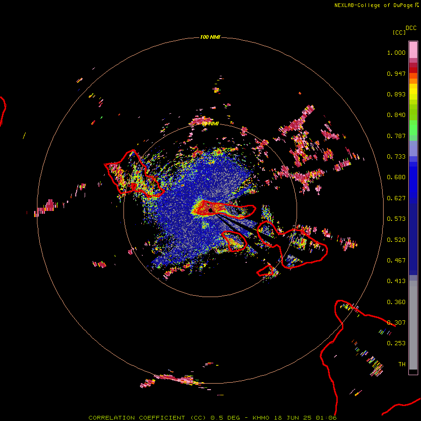Click the KHMO 18 JUN 25 01:06 timestamp

click(x=295, y=418)
